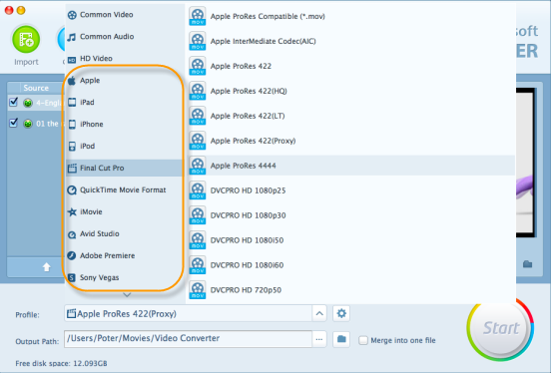Select the '01 the' source file row
This screenshot has width=551, height=373.
click(x=37, y=124)
